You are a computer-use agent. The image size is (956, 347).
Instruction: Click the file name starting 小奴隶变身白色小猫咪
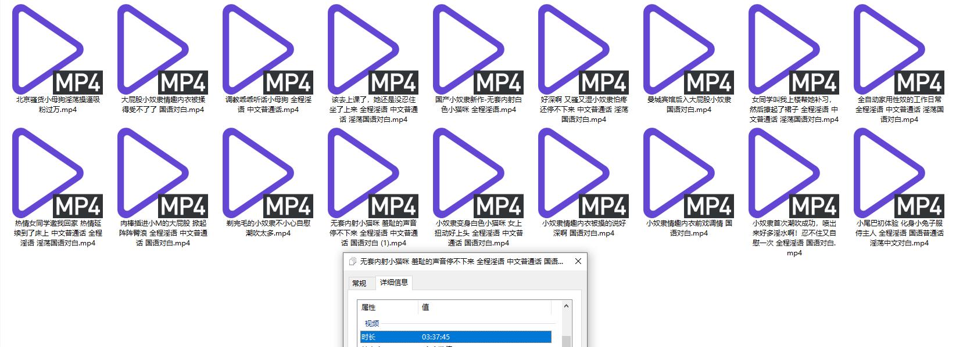(478, 233)
